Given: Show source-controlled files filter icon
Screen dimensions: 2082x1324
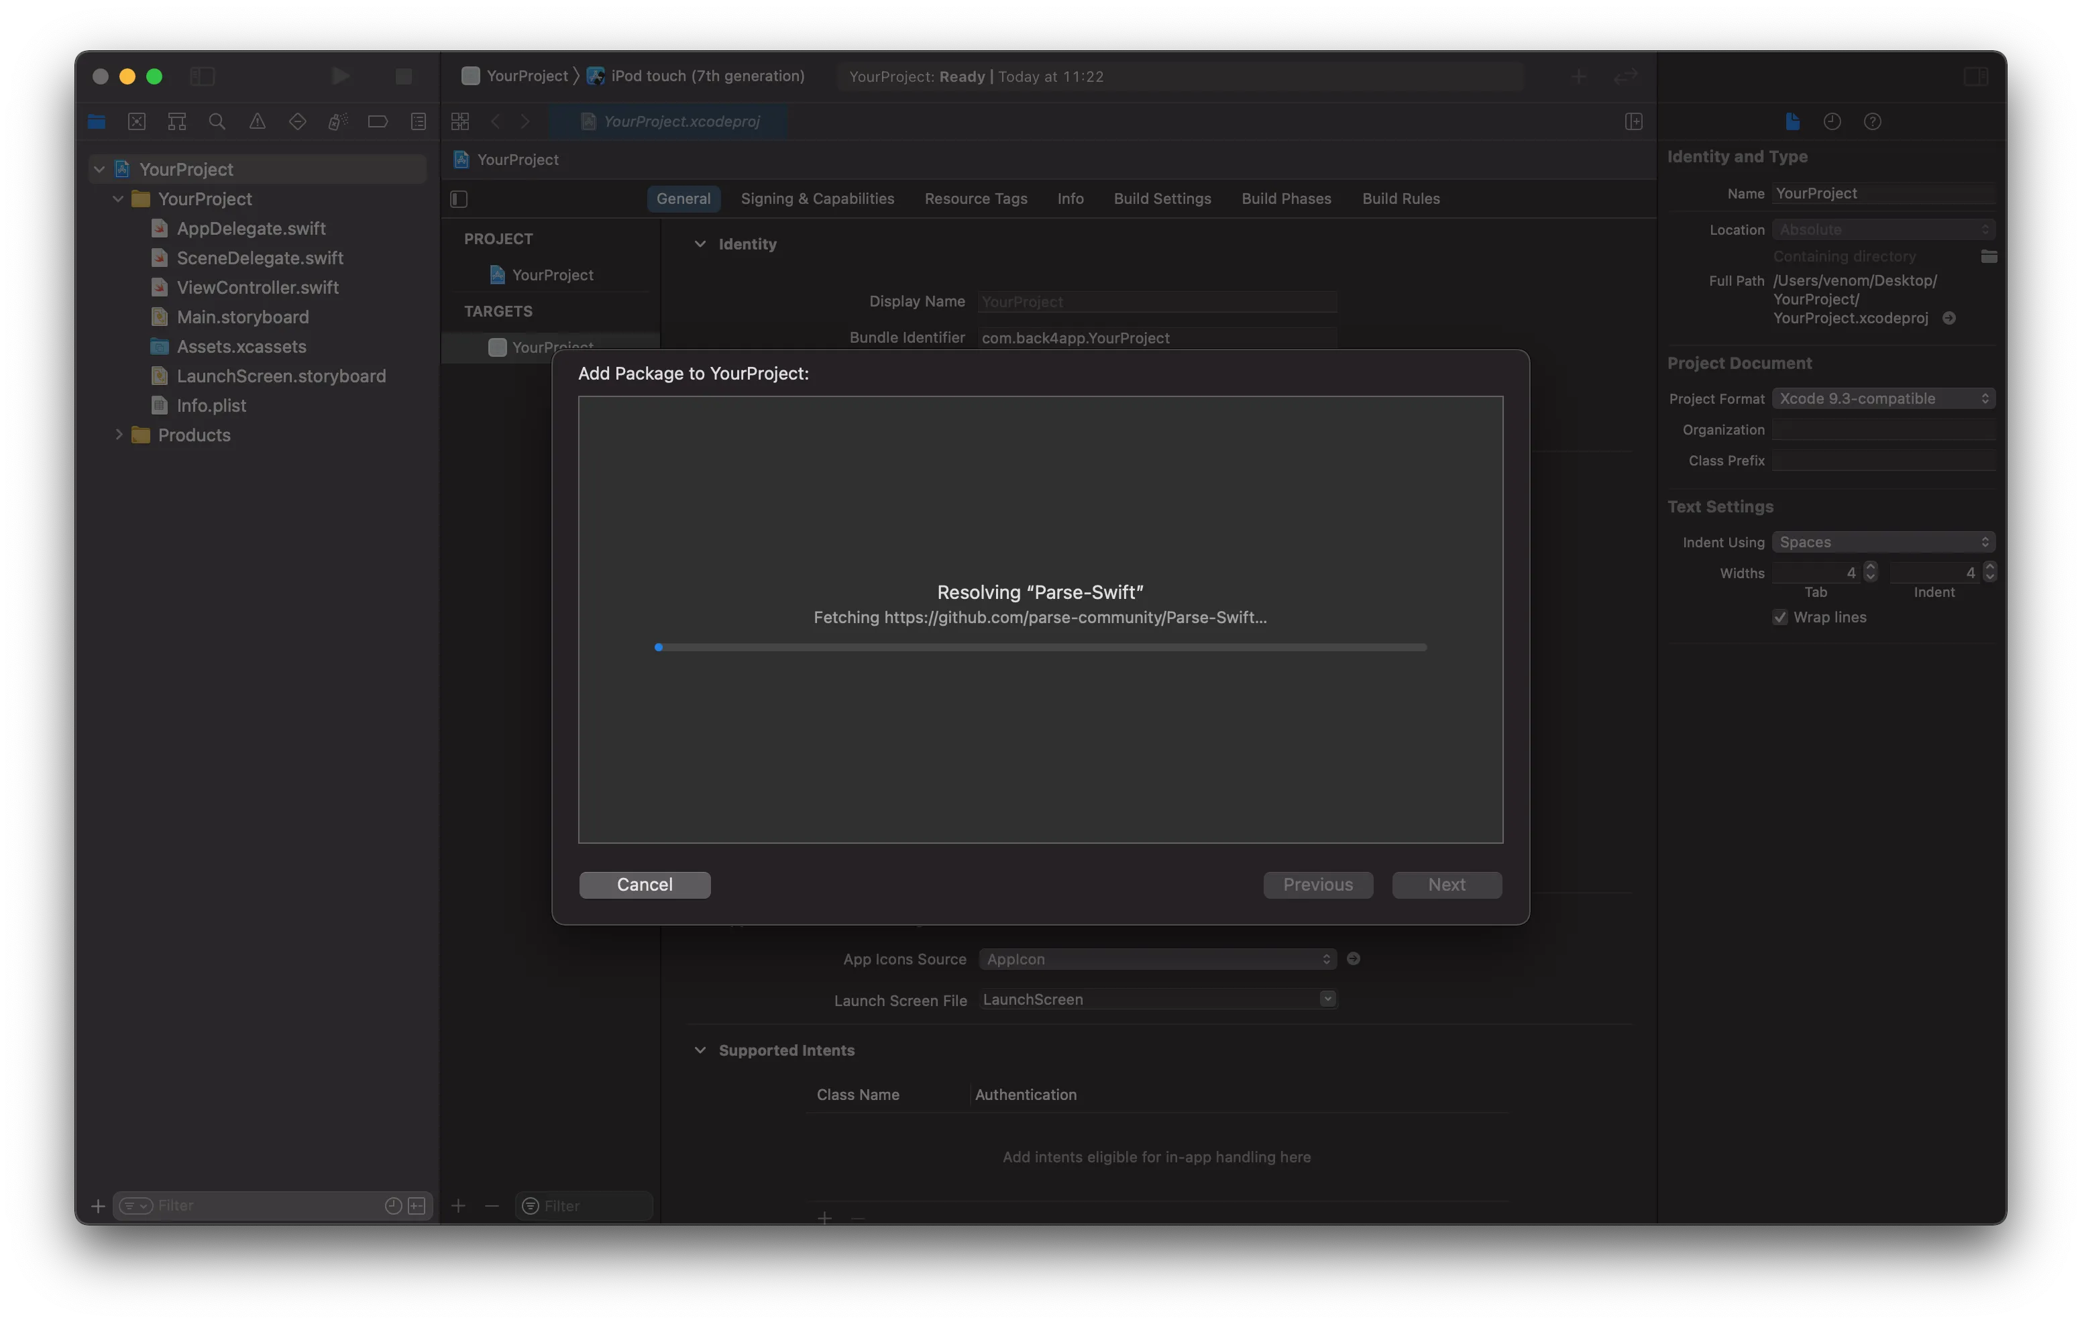Looking at the screenshot, I should [417, 1205].
